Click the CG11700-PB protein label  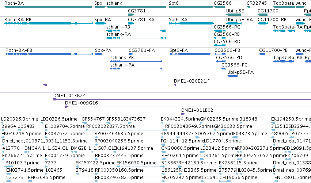pyautogui.click(x=273, y=50)
